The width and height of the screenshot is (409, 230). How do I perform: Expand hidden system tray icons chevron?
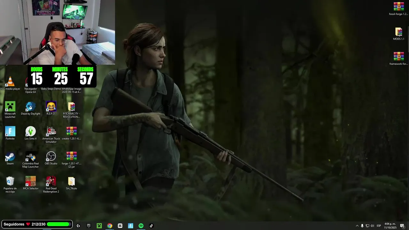(357, 226)
